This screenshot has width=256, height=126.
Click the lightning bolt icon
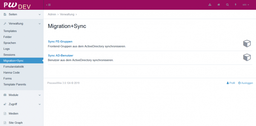(x=236, y=5)
